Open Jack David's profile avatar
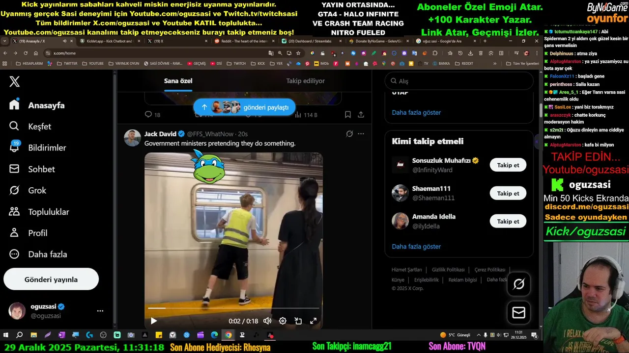Image resolution: width=629 pixels, height=353 pixels. coord(132,138)
